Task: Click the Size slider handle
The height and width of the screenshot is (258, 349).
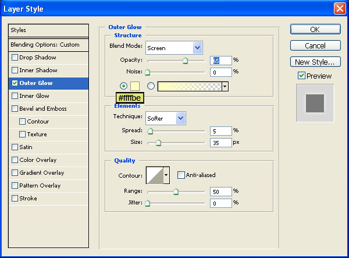Action: pos(158,143)
